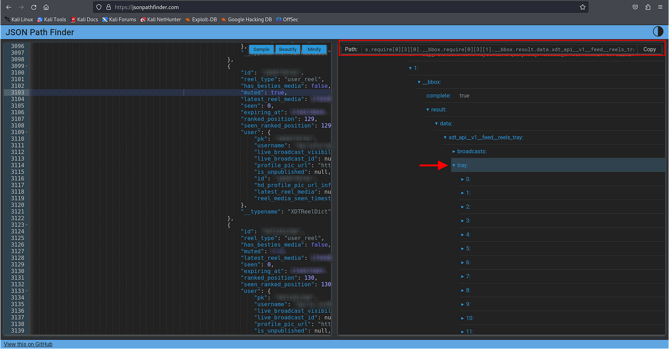The image size is (669, 349).
Task: Fold code at line 3109 gutter arrow
Action: 26,132
